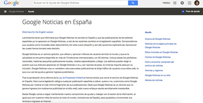This screenshot has width=203, height=103.
Task: Click paragraph starting 'Google Noticias es un servicio gratuito'
Action: tap(80, 63)
